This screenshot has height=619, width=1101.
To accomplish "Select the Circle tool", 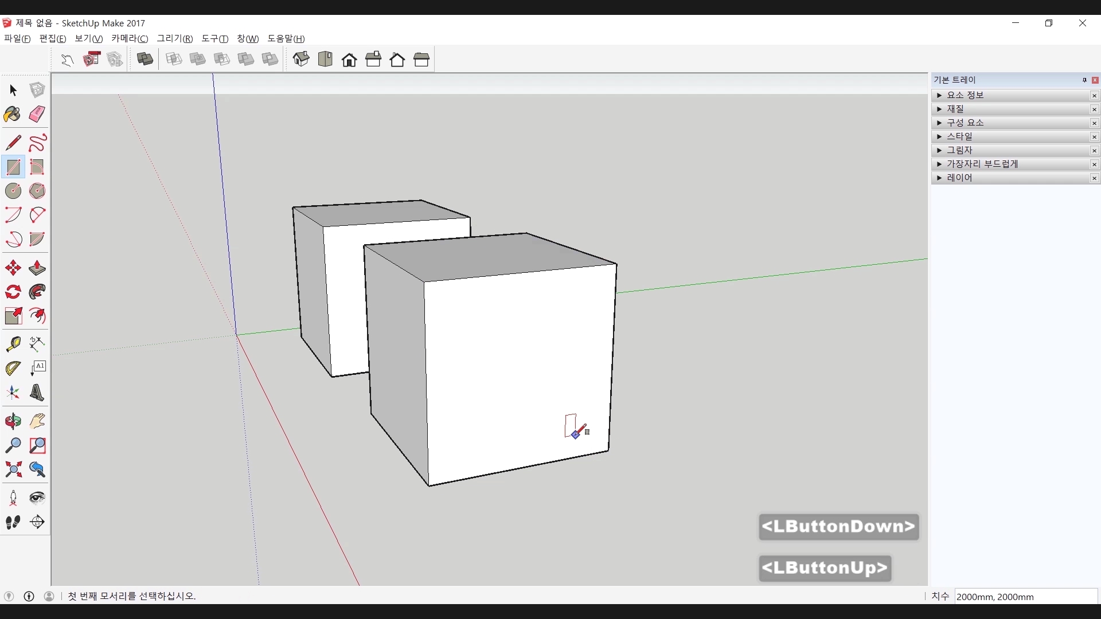I will pos(13,191).
